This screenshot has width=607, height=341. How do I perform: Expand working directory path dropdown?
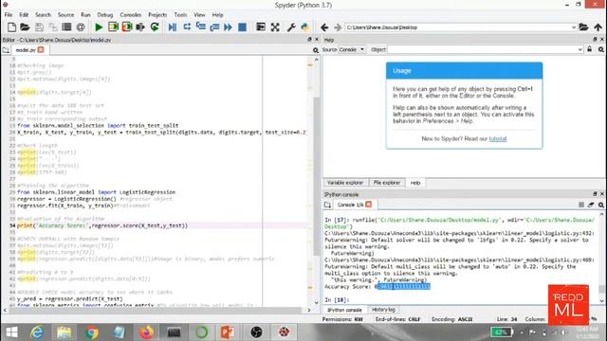tap(573, 27)
